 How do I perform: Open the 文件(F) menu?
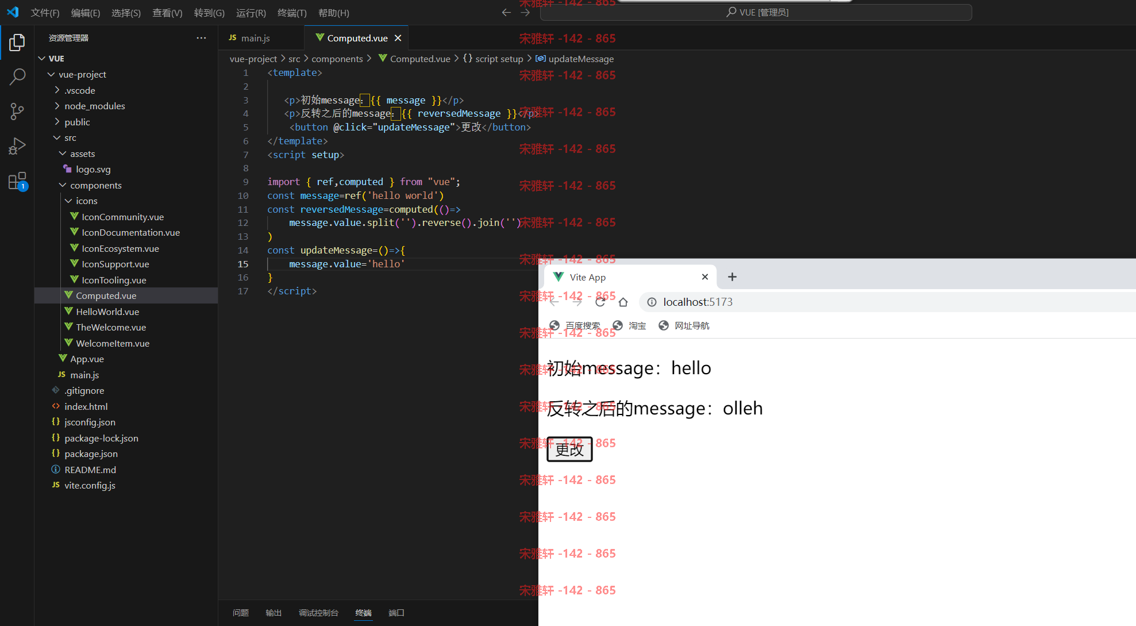[x=45, y=13]
